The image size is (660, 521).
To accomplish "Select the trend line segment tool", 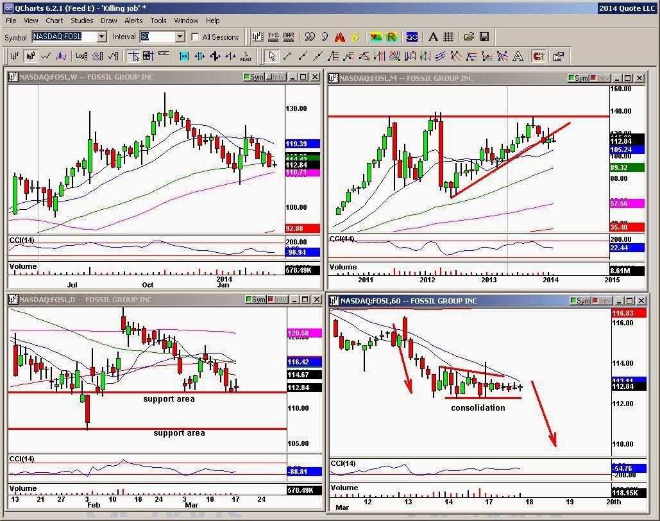I will 287,56.
